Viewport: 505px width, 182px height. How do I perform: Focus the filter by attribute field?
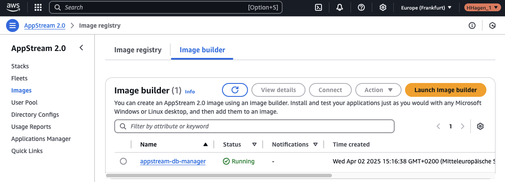coord(254,126)
